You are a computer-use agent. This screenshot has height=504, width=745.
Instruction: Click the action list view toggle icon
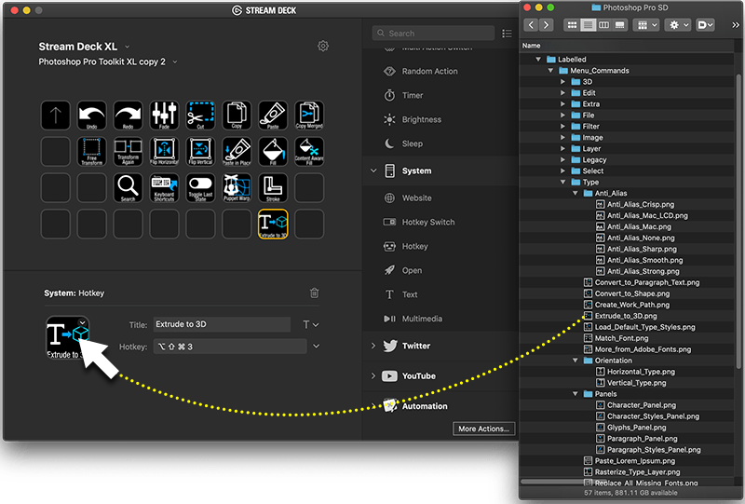coord(507,34)
